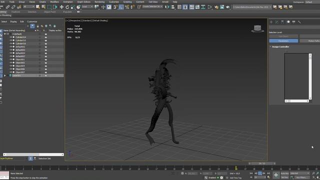Image resolution: width=320 pixels, height=180 pixels.
Task: Open the Utilities wrench panel icon
Action: (299, 22)
